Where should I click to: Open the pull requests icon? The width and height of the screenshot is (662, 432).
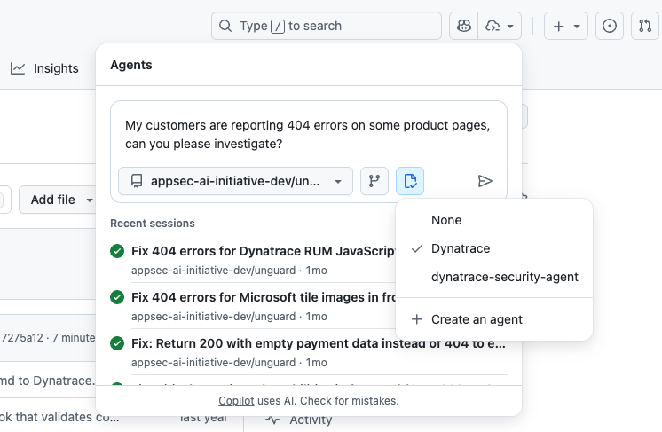tap(645, 26)
